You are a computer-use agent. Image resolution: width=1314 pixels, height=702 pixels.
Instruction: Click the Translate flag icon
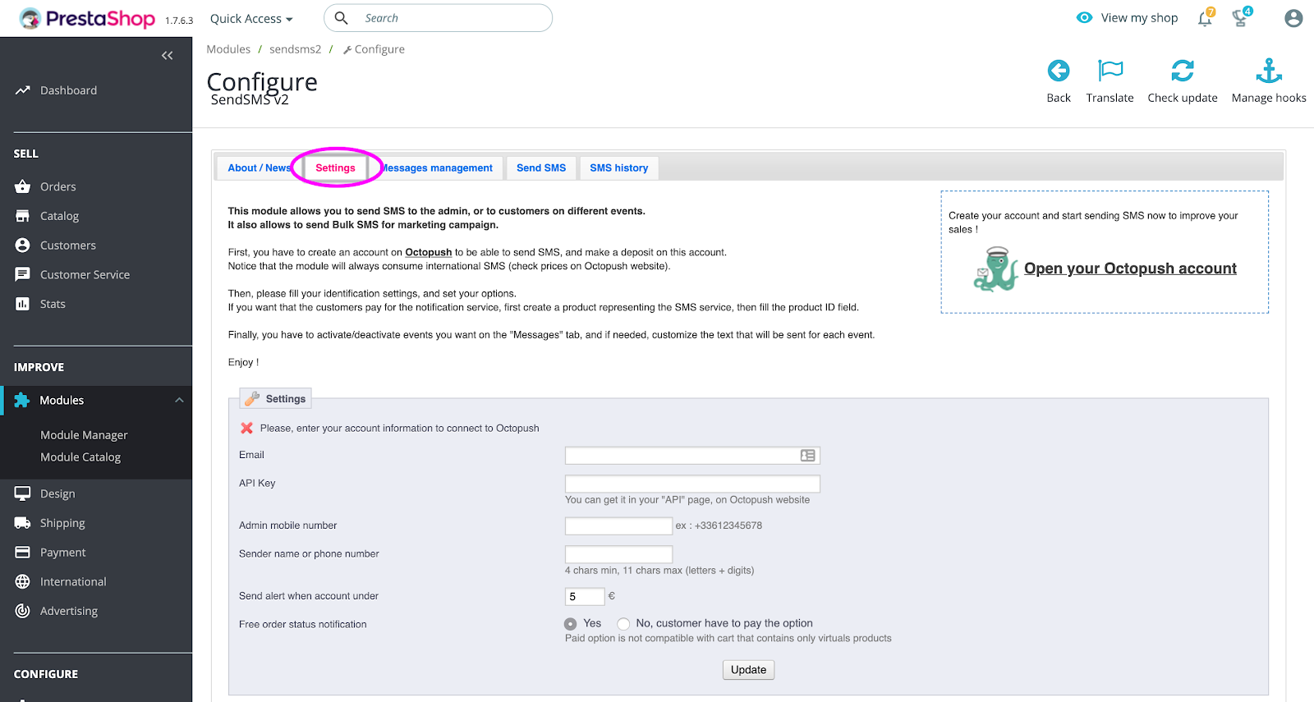tap(1110, 71)
